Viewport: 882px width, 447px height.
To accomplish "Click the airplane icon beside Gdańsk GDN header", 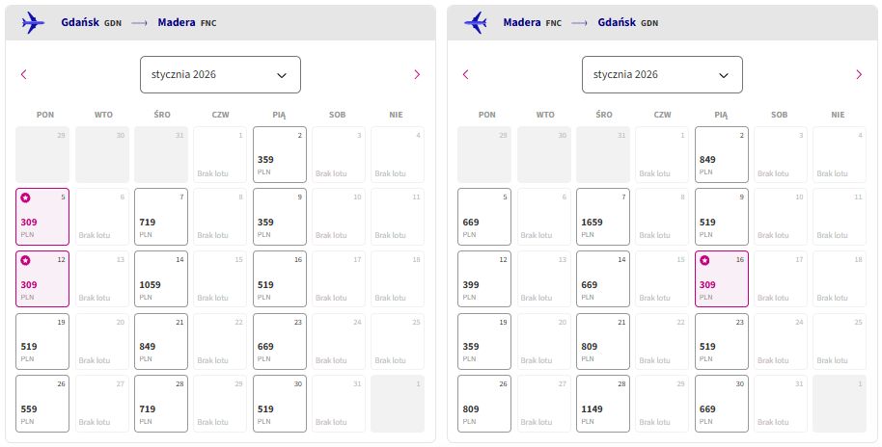I will pos(33,23).
